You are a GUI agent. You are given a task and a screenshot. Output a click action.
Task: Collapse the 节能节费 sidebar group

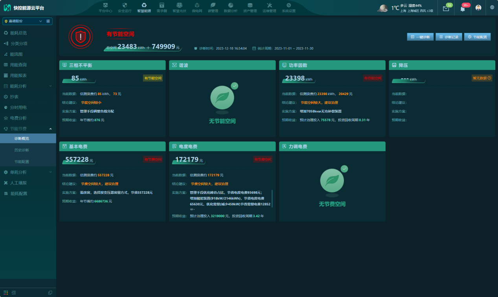point(28,128)
